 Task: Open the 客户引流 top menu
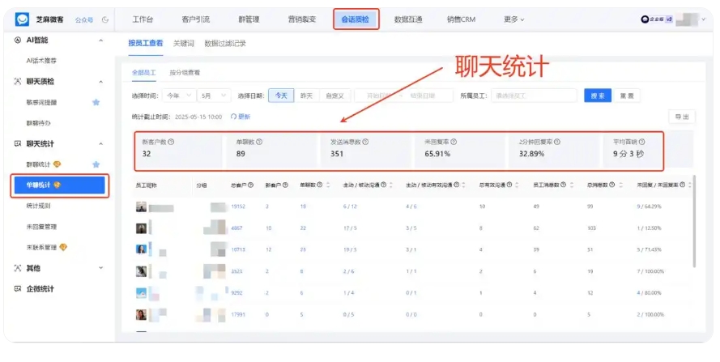point(196,19)
